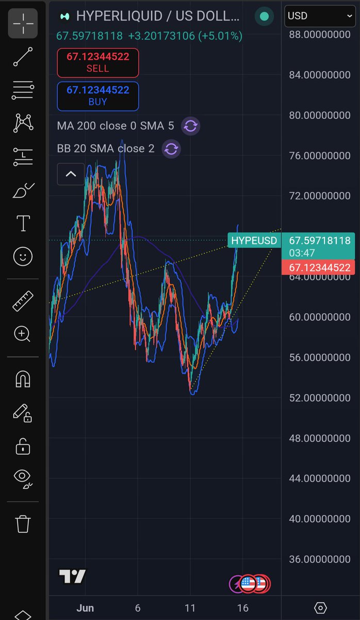Click the red 67.12344522 price scale label
Viewport: 360px width, 620px height.
[x=318, y=268]
